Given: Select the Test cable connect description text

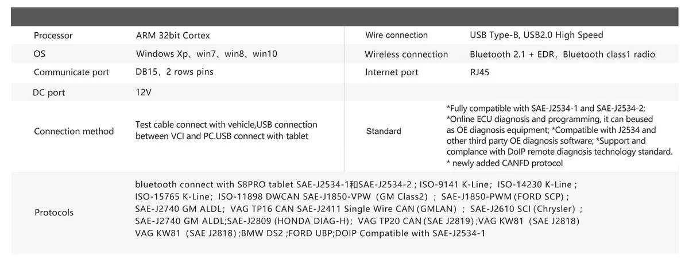Looking at the screenshot, I should [x=226, y=130].
